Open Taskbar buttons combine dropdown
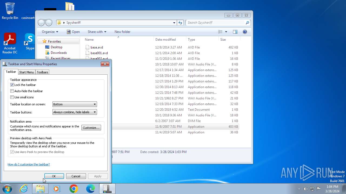This screenshot has width=346, height=194. click(75, 112)
